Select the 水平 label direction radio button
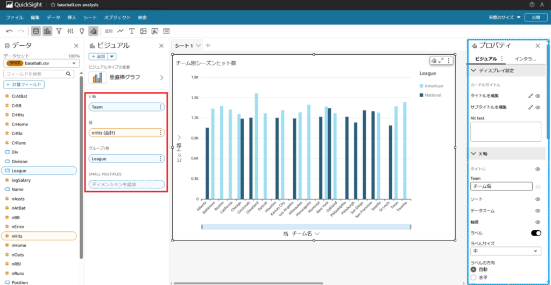The height and width of the screenshot is (285, 551). 474,277
